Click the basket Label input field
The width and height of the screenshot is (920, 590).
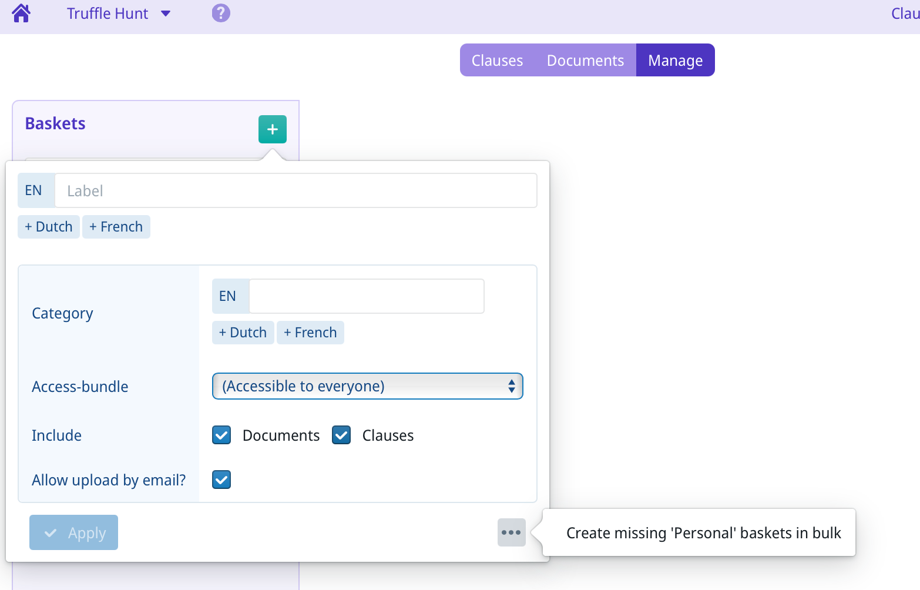coord(296,190)
